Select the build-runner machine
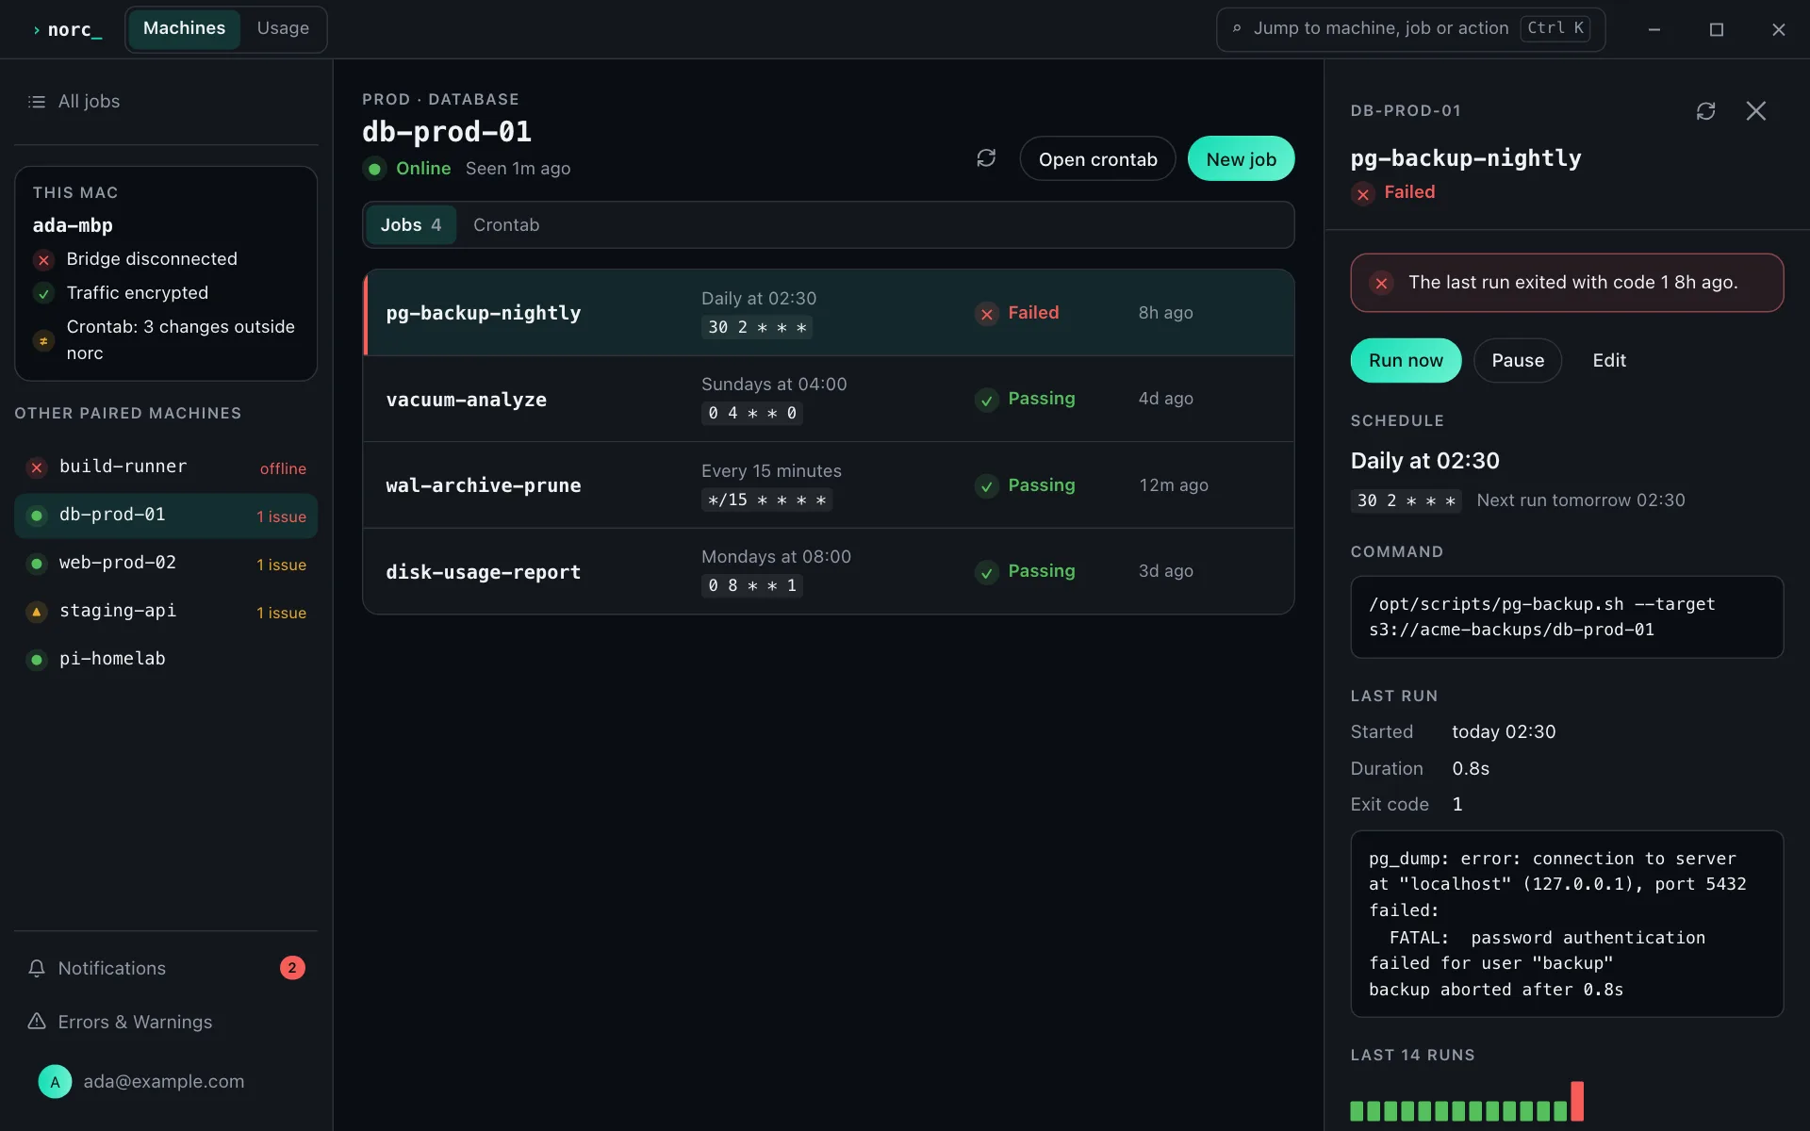The image size is (1810, 1131). (x=166, y=467)
